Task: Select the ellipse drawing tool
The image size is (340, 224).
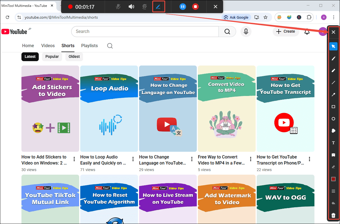Action: [333, 118]
